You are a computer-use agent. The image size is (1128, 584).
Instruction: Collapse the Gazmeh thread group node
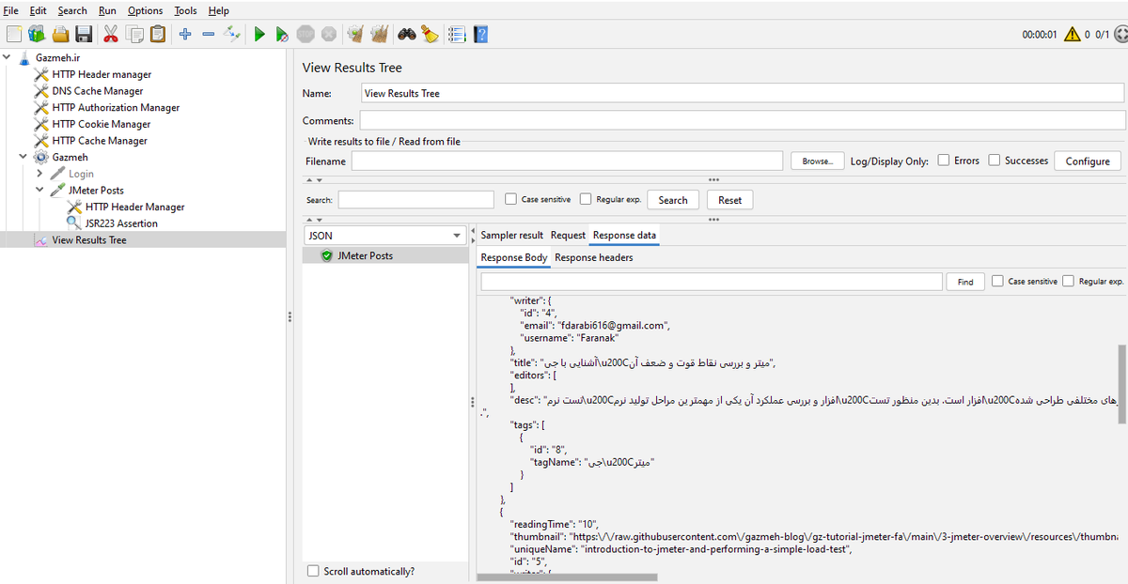[23, 157]
